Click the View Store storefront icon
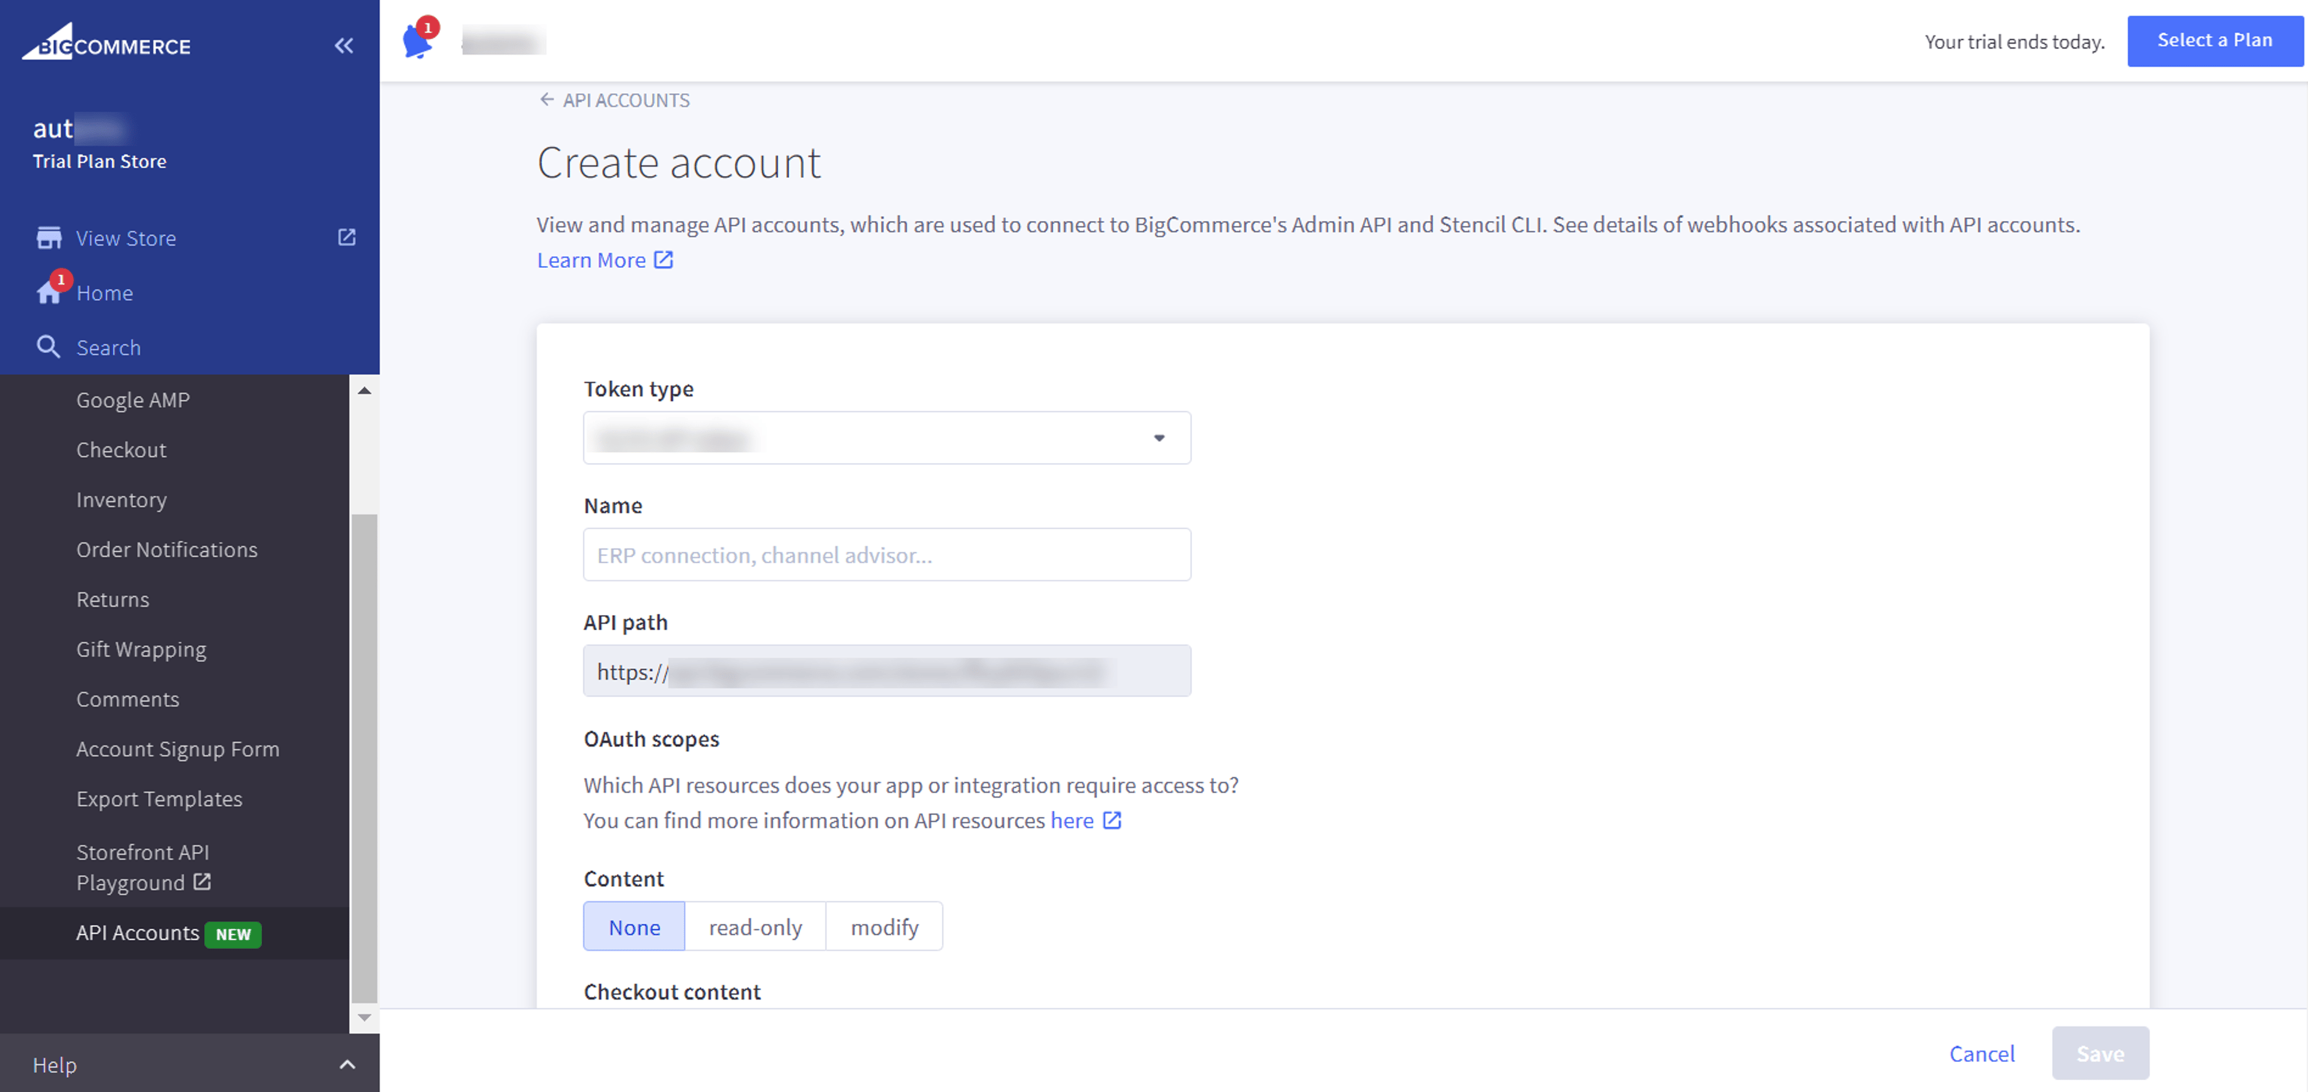 48,238
